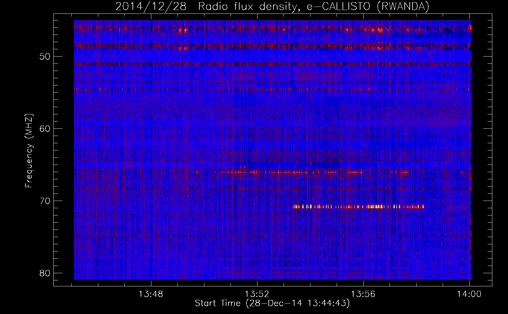Click the 60 frequency tick label
Screen dimensions: 508x314
tap(45, 129)
